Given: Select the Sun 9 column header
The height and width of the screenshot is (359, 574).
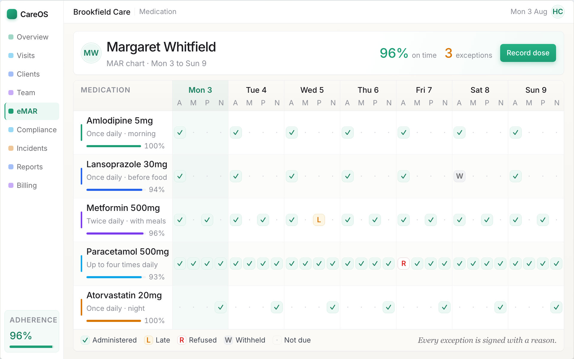Looking at the screenshot, I should click(536, 90).
